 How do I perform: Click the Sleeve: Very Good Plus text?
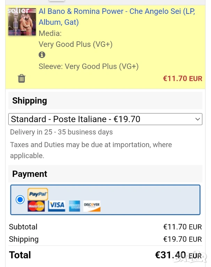88,66
